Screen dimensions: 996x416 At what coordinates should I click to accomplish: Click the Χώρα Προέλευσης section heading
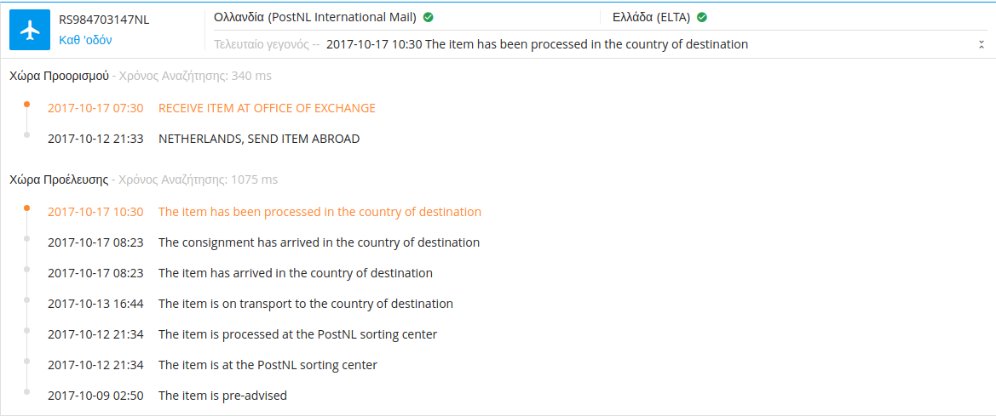click(59, 180)
